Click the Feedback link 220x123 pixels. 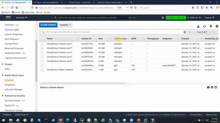pos(7,115)
